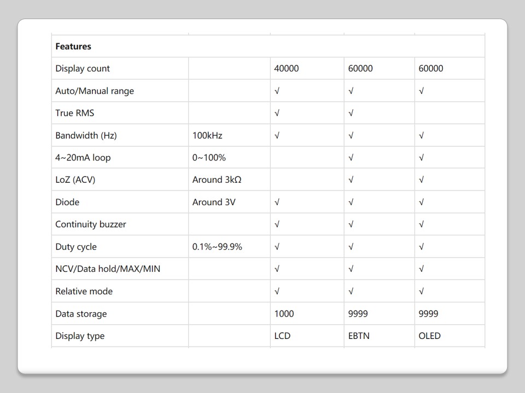Screen dimensions: 525x393
Task: Click the 1000 data storage value
Action: (284, 314)
